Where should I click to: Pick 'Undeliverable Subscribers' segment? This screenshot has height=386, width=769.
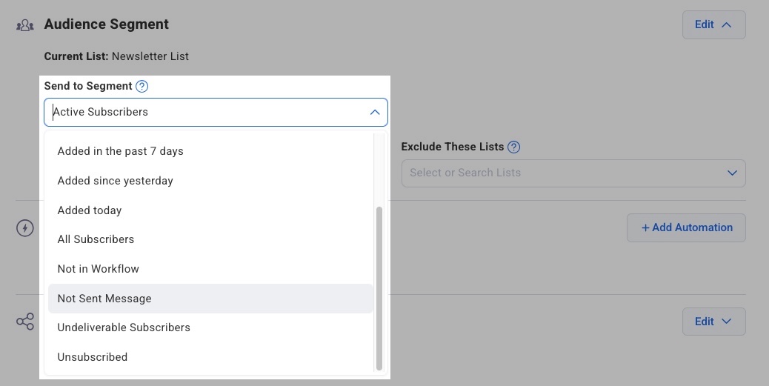124,327
